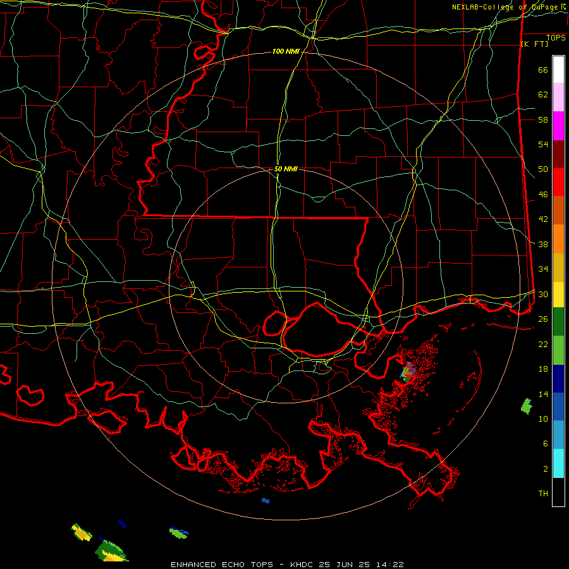Click the "50 NMI" range ring label

[x=286, y=169]
